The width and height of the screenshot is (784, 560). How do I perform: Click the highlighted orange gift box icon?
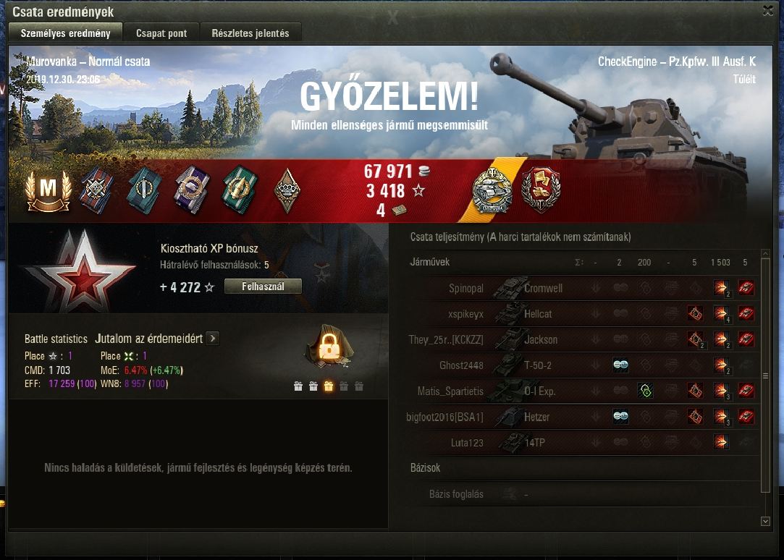[329, 386]
